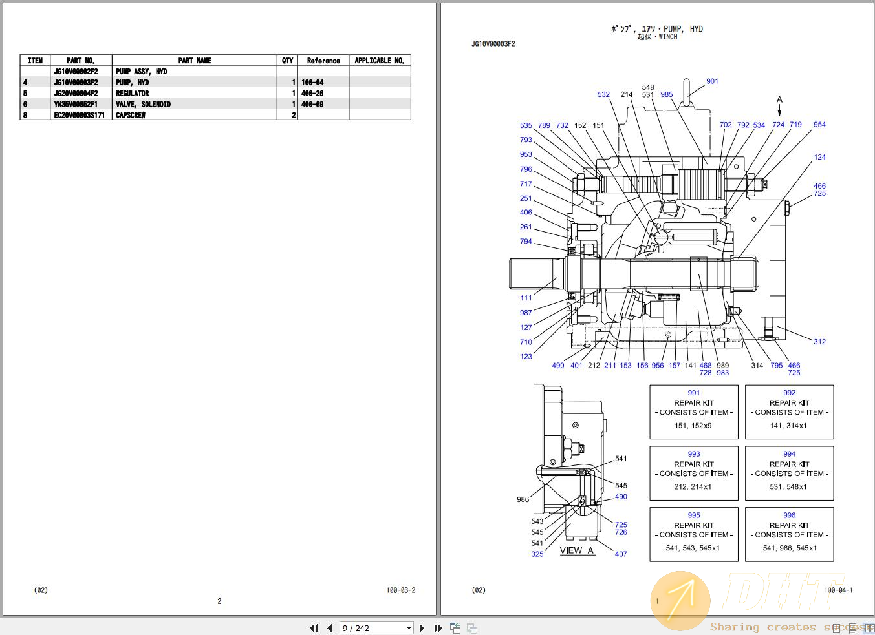Click part callout 792
This screenshot has width=875, height=635.
(x=743, y=125)
